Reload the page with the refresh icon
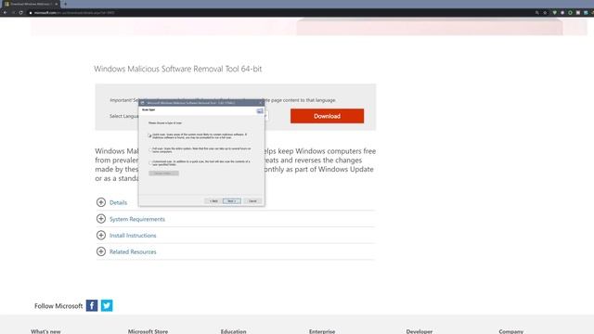The height and width of the screenshot is (334, 594). click(20, 12)
